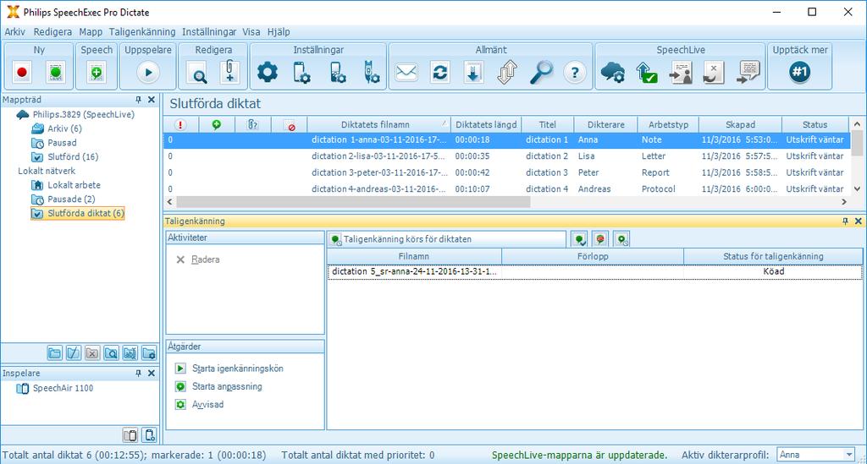Open the Arkiv menu
This screenshot has width=867, height=464.
[15, 32]
